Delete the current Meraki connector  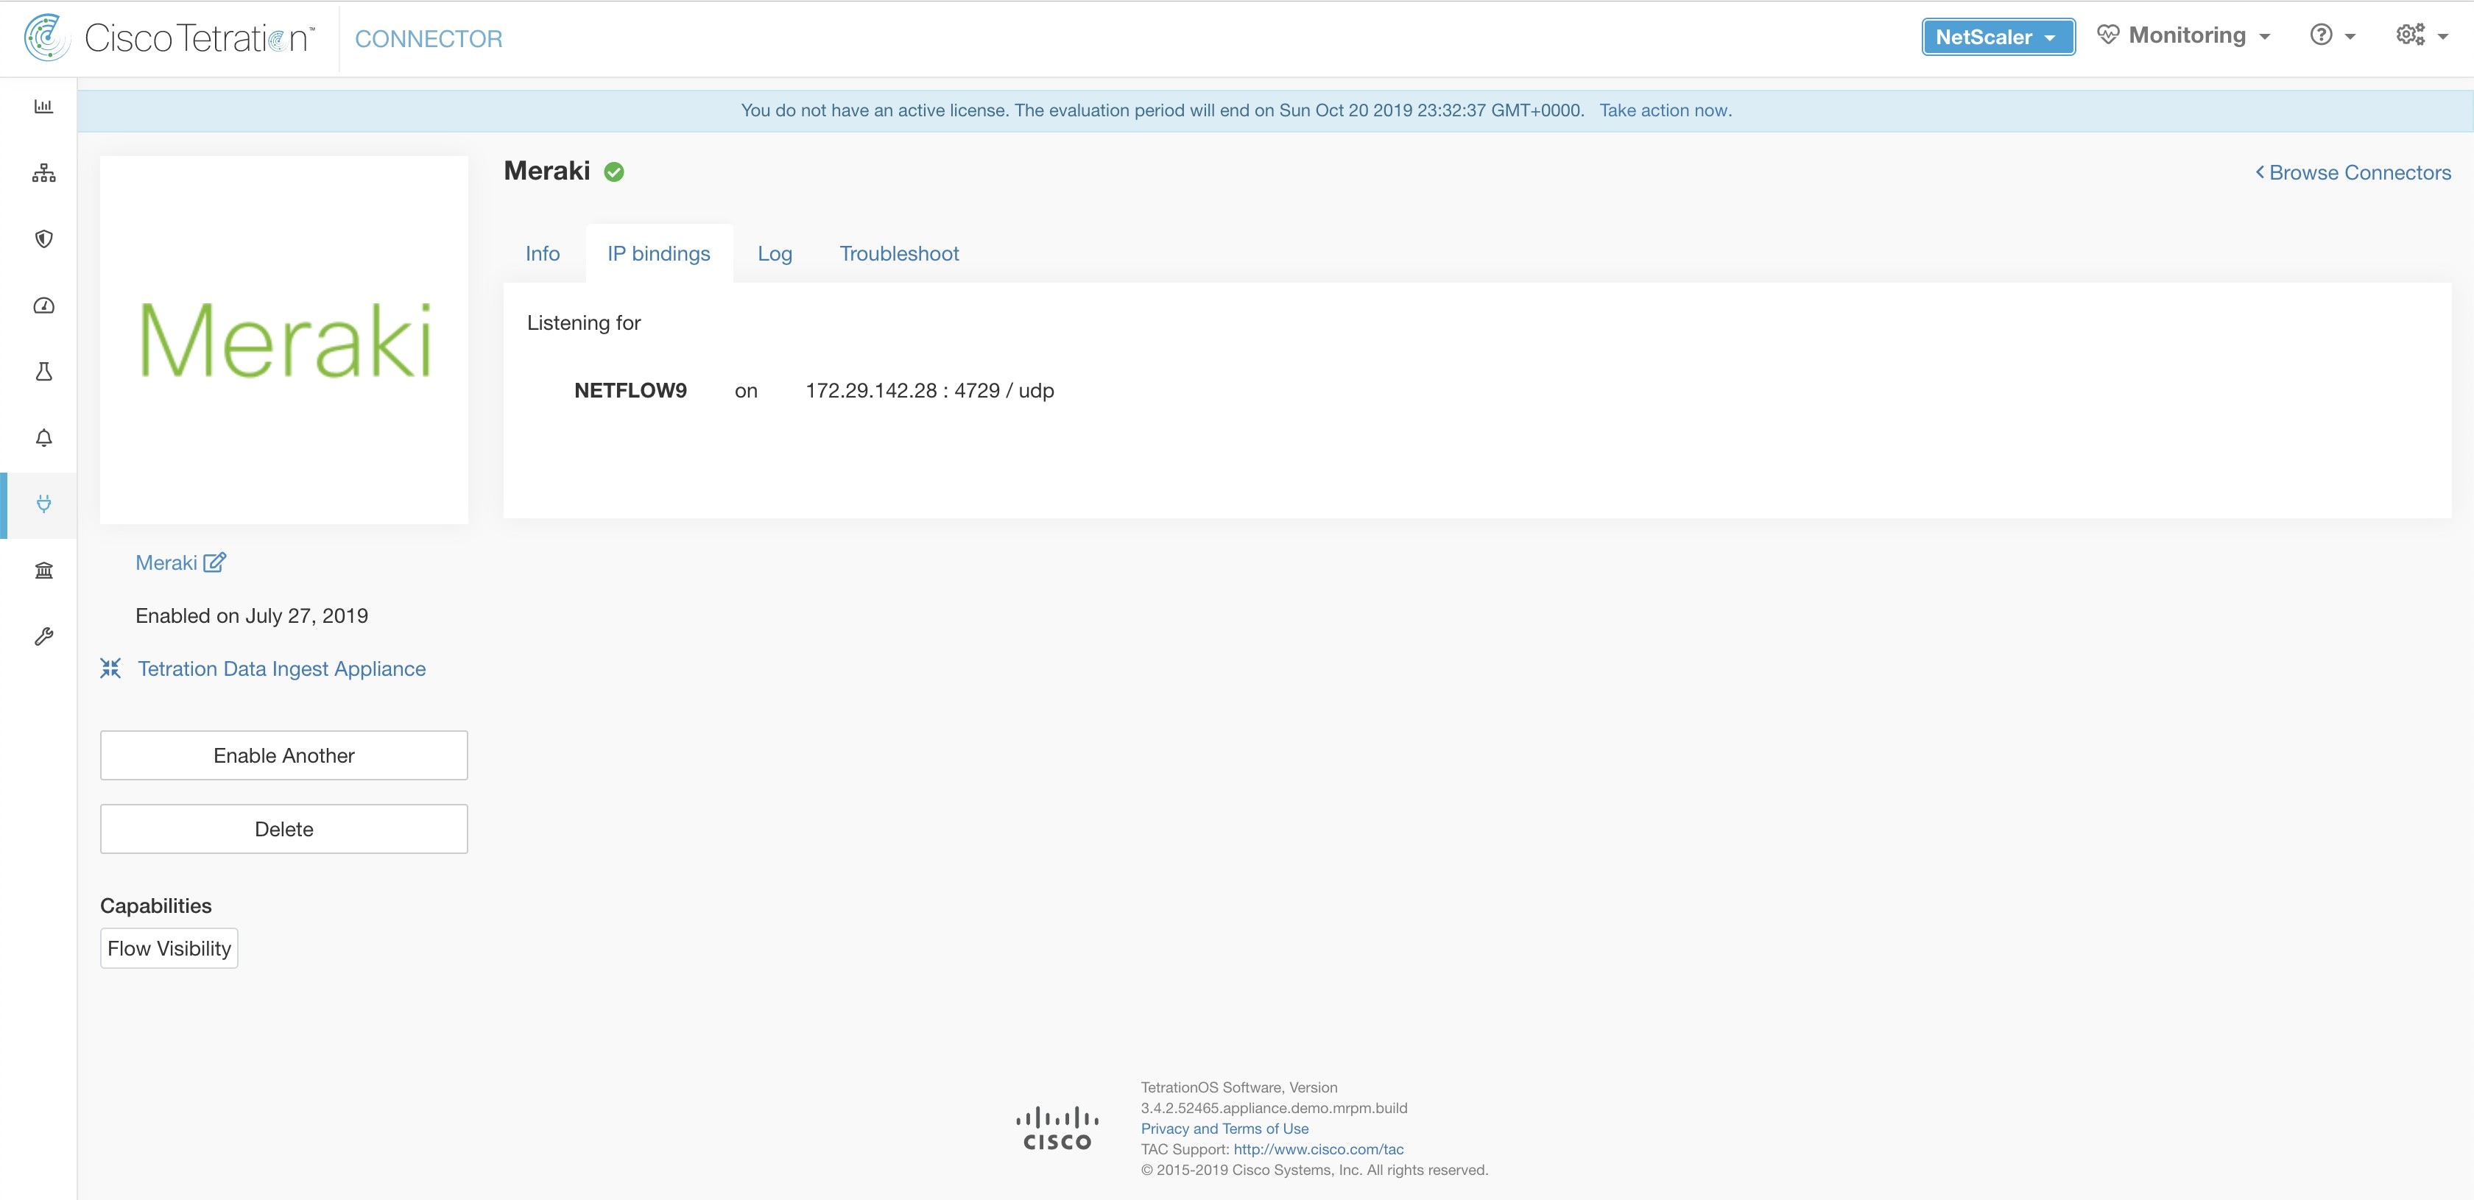[x=284, y=828]
